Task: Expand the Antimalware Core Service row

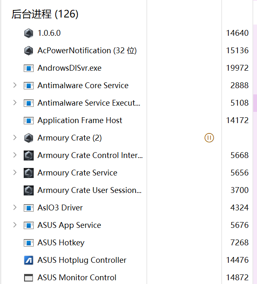Action: tap(15, 85)
